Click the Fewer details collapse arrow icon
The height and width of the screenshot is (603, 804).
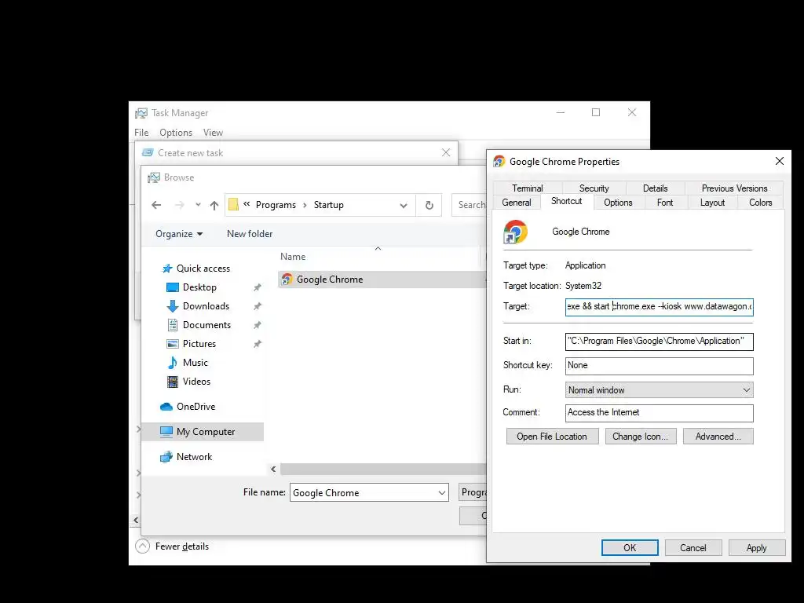pos(143,546)
